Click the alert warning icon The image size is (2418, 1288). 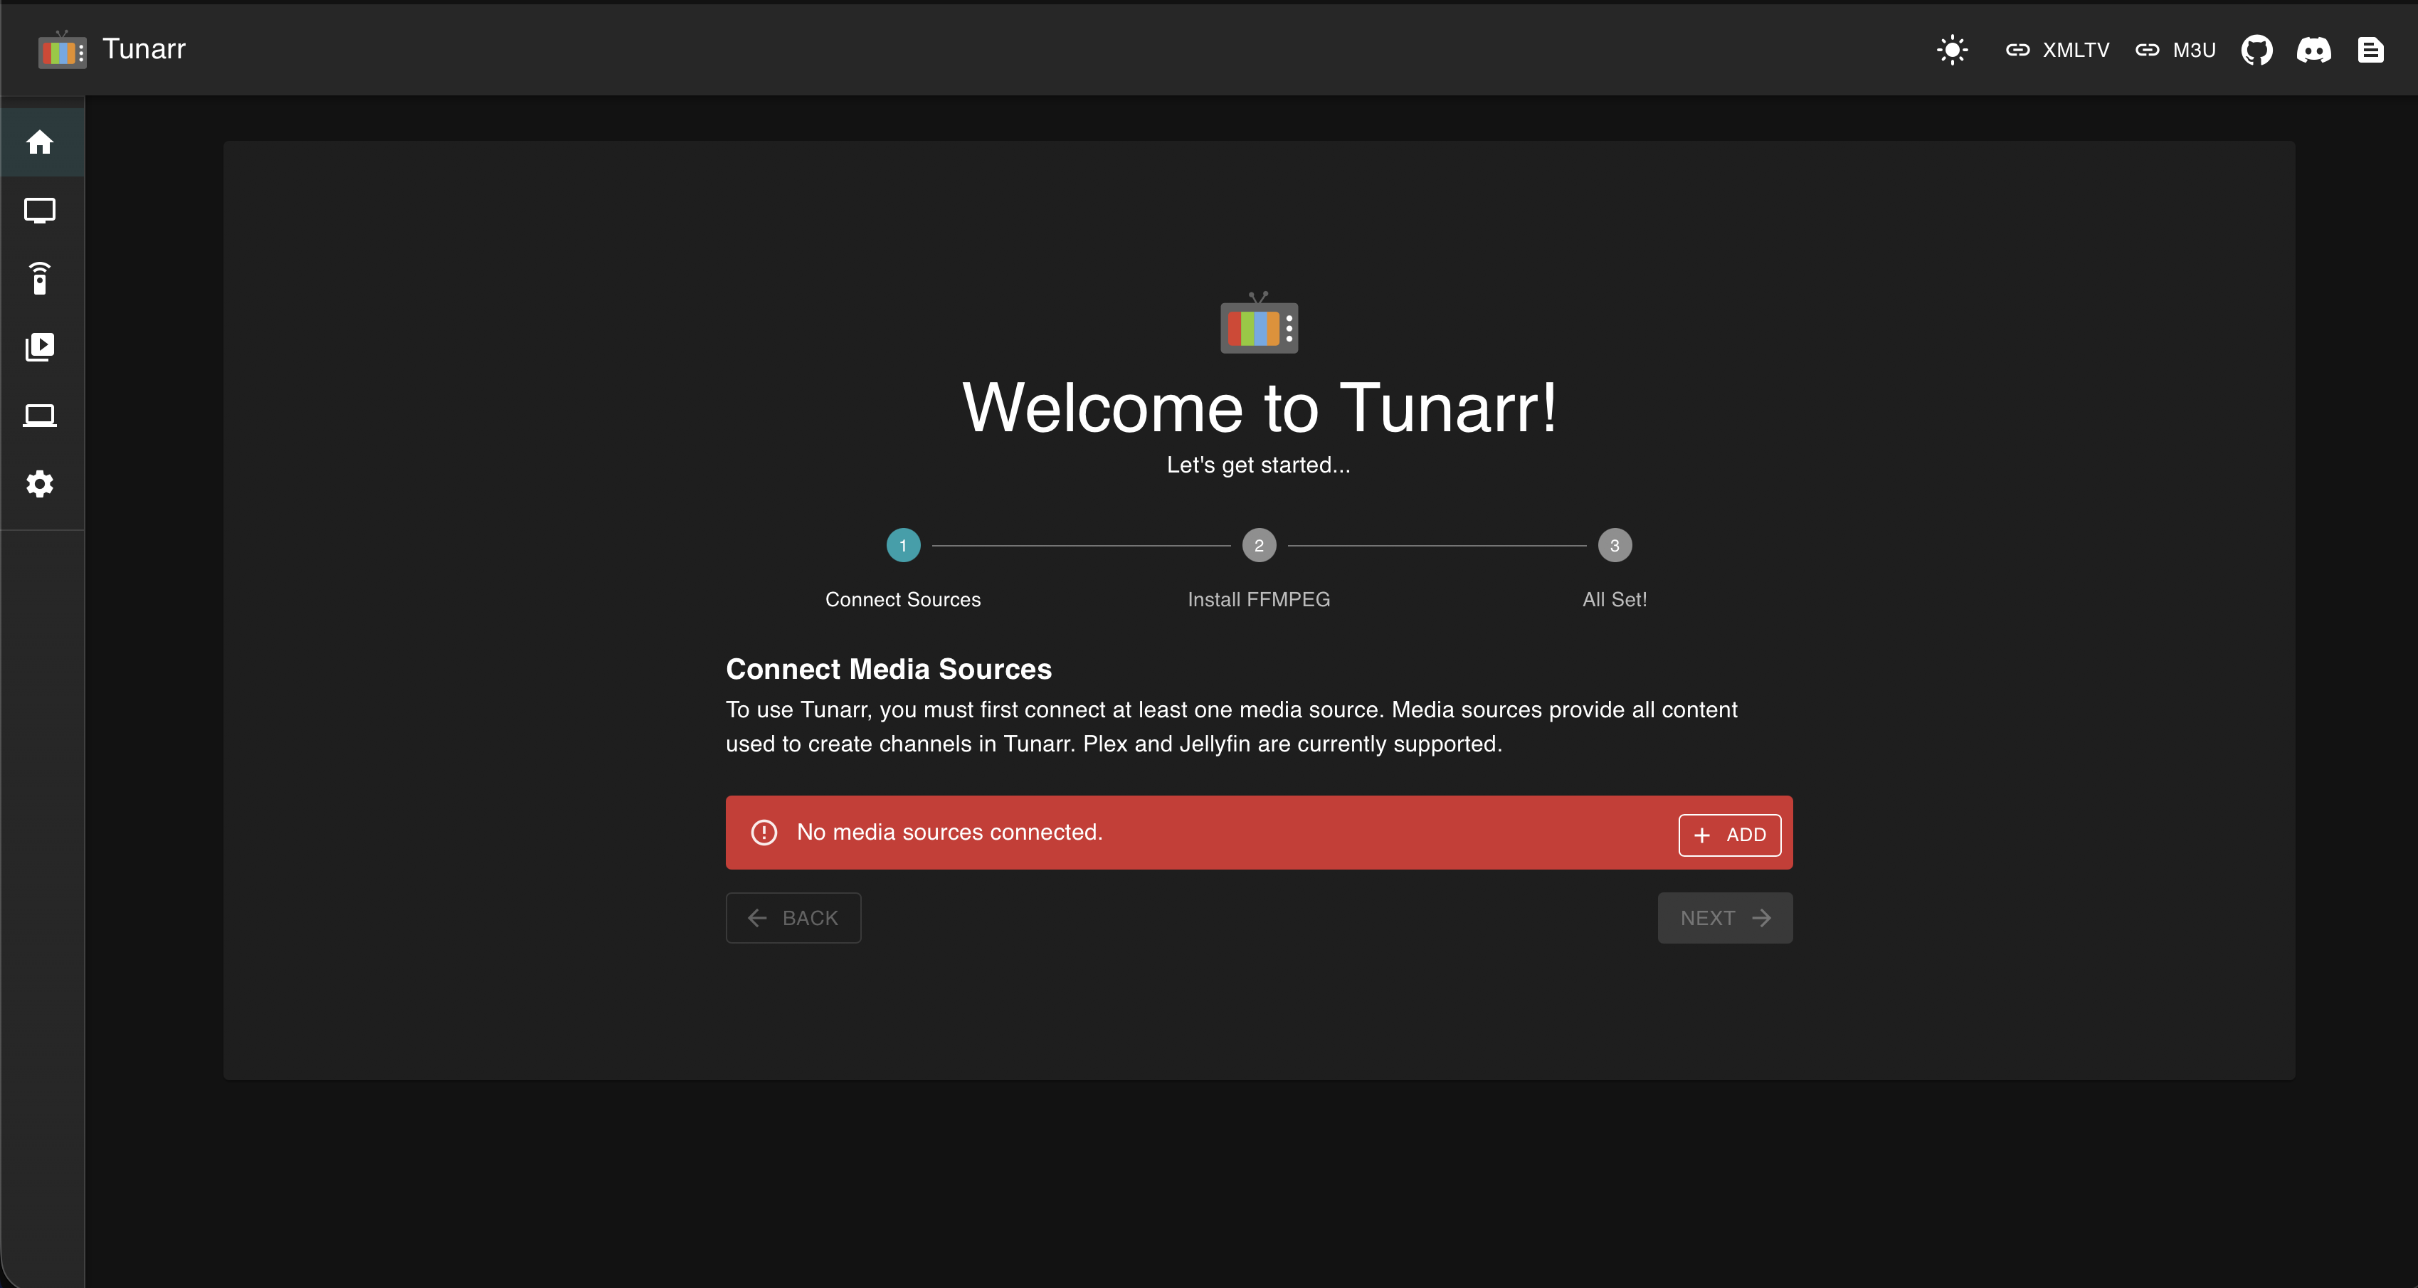point(764,833)
